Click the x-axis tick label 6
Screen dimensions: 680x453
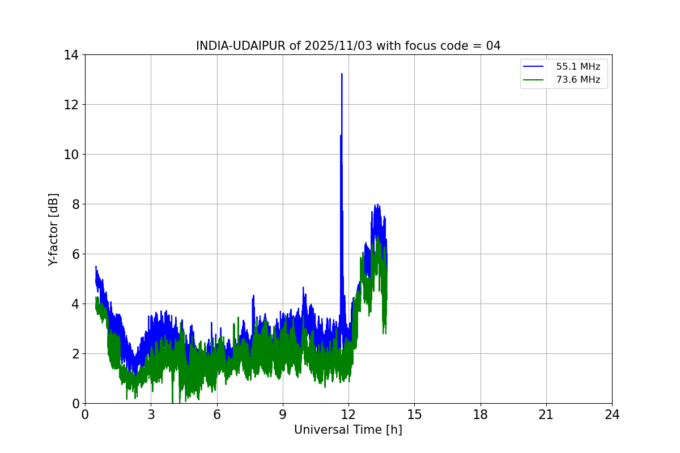216,414
